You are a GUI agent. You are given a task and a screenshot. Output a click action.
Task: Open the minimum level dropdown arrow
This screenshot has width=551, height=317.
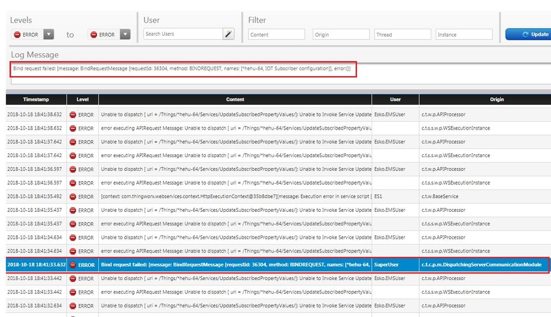[49, 34]
